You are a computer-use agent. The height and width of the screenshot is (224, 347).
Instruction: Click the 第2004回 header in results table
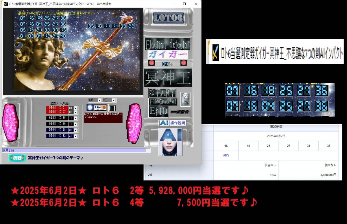click(276, 127)
